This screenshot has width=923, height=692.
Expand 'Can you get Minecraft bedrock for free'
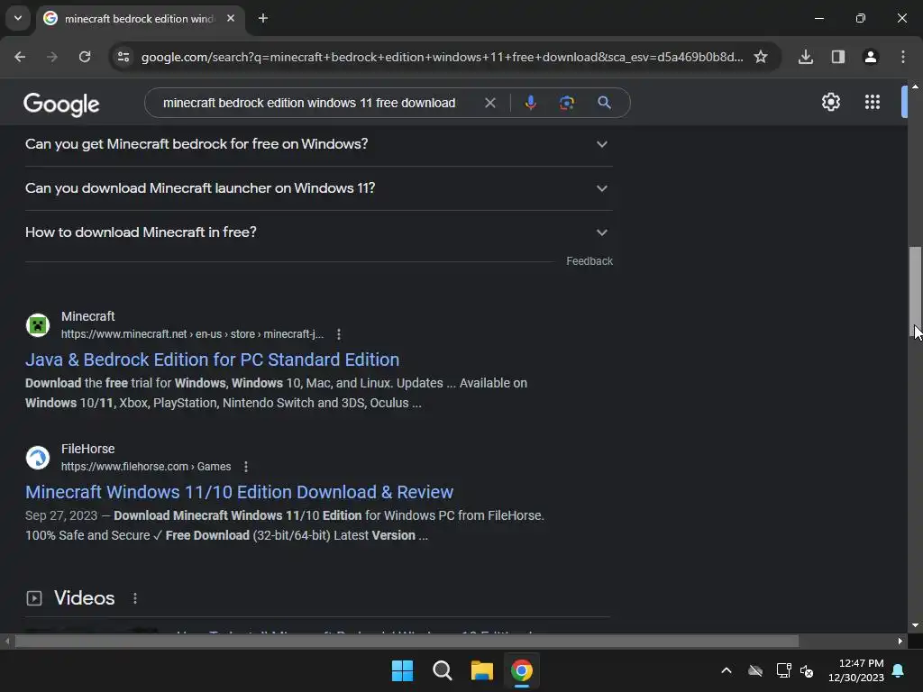tap(318, 144)
